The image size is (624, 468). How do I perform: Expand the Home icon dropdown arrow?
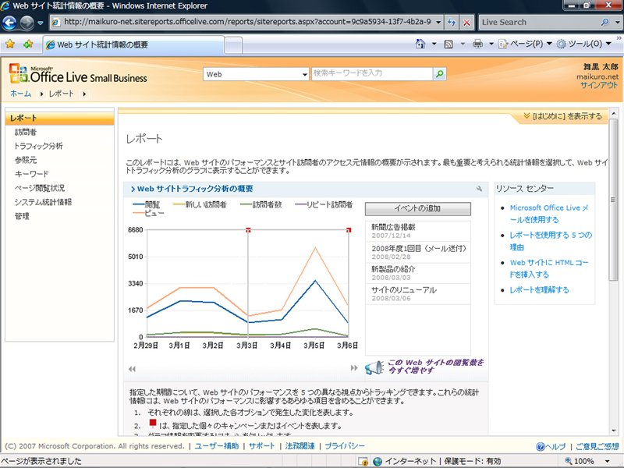(434, 44)
